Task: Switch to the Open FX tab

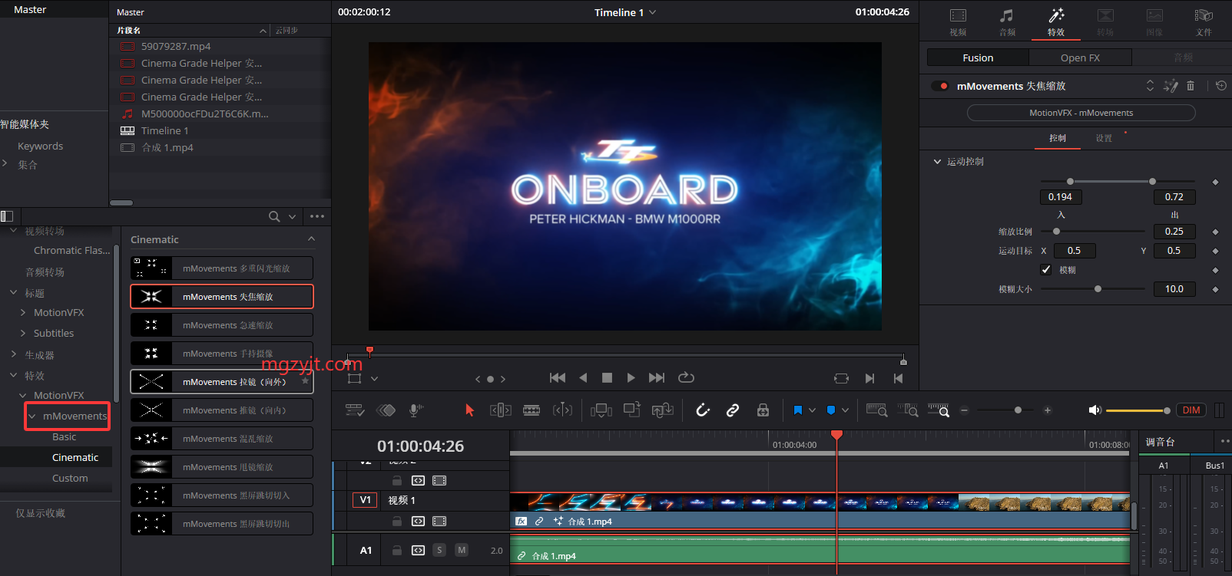Action: coord(1080,58)
